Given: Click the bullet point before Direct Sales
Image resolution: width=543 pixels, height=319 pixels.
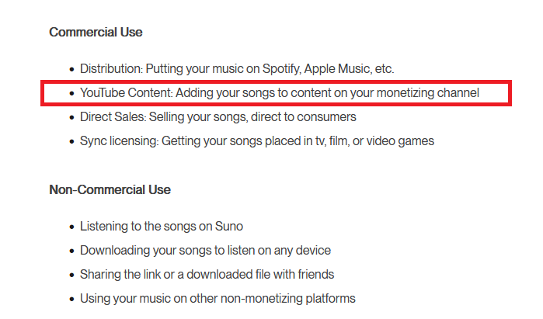Looking at the screenshot, I should click(x=71, y=118).
